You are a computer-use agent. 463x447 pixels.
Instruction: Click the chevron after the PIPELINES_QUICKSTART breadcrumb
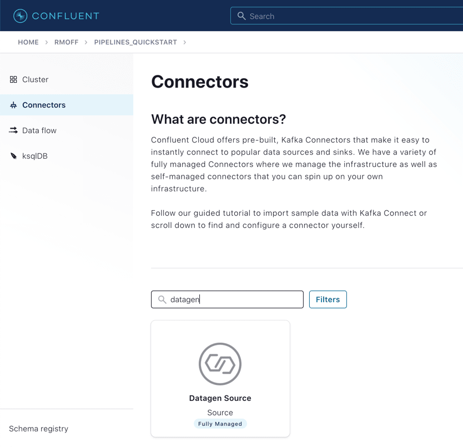pyautogui.click(x=184, y=42)
